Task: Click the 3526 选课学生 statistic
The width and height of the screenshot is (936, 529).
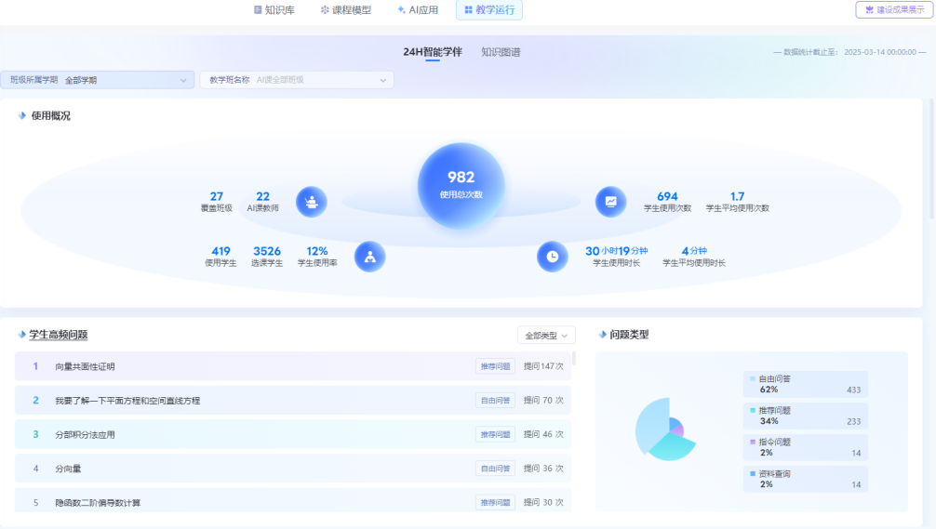Action: click(x=267, y=257)
